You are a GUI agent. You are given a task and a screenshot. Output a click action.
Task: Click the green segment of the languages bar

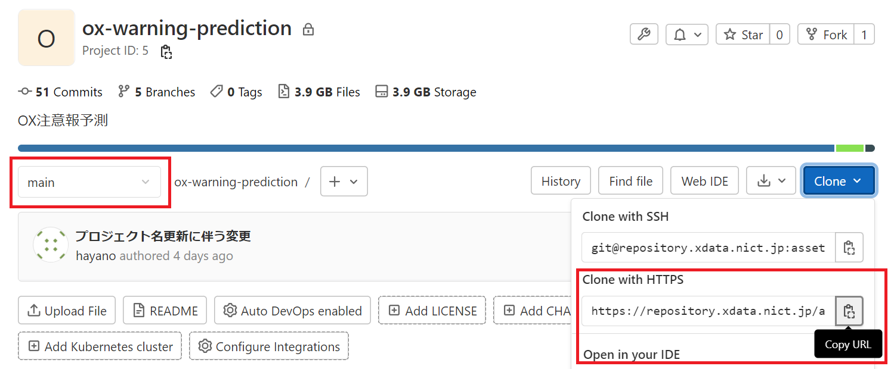pos(849,147)
